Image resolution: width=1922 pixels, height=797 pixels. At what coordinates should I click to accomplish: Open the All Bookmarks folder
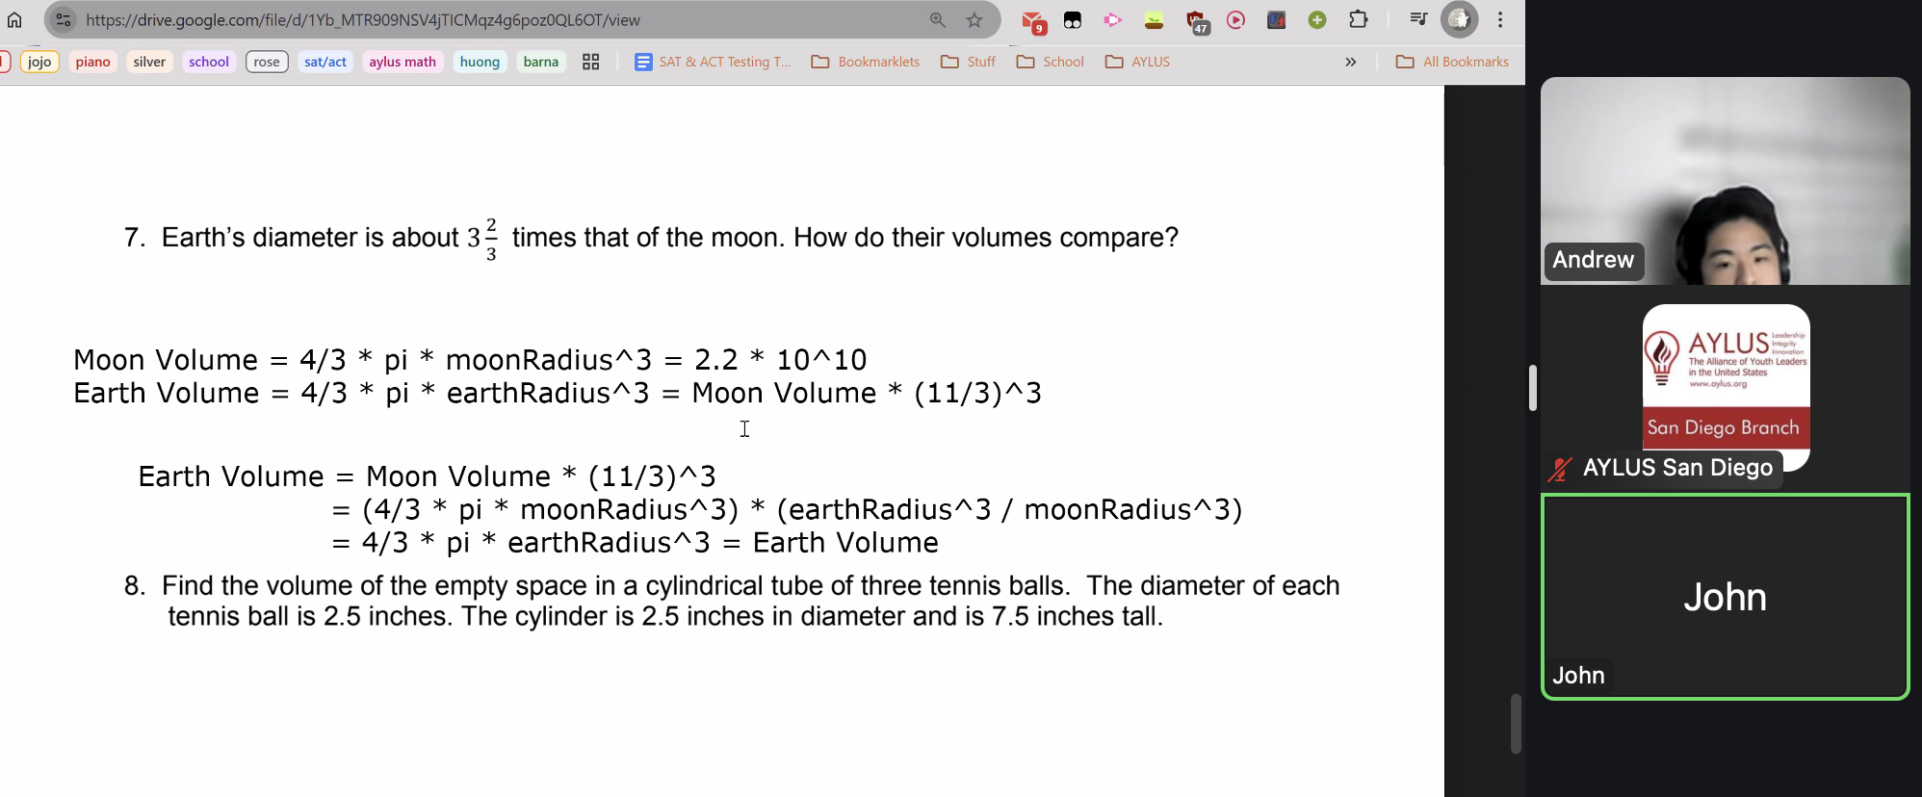(1452, 62)
